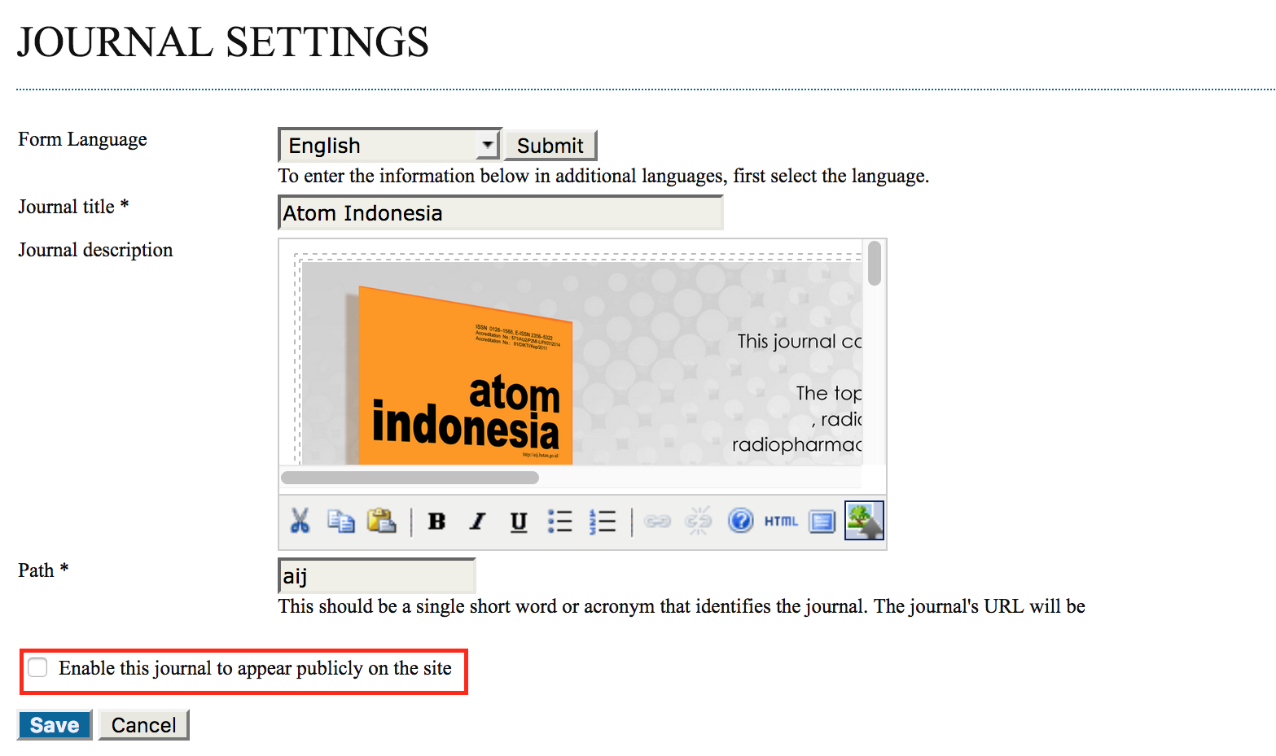
Task: Open the editor help question mark icon
Action: (x=740, y=520)
